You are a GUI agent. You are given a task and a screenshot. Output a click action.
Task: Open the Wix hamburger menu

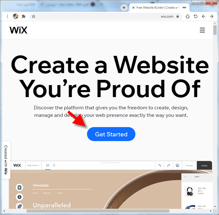[x=202, y=30]
